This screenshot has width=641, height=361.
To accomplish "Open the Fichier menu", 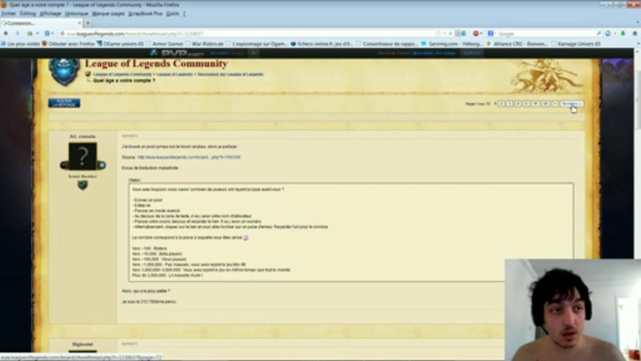I will [x=9, y=14].
